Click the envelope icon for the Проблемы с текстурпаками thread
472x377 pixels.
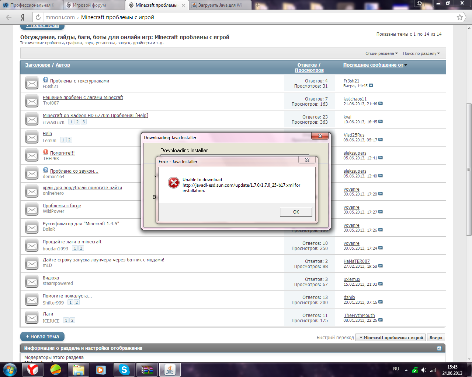click(32, 83)
